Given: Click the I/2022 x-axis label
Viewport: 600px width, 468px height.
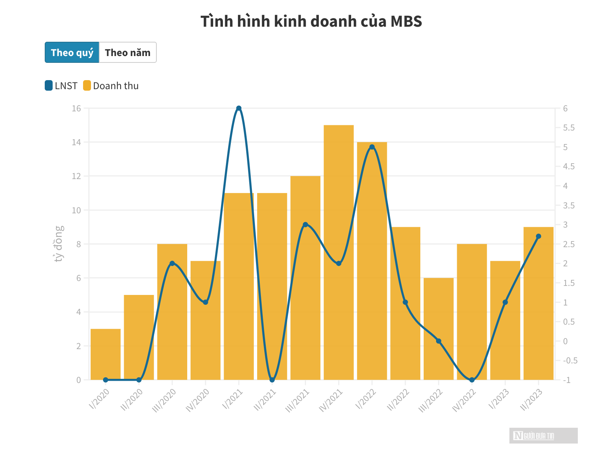Looking at the screenshot, I should 366,399.
